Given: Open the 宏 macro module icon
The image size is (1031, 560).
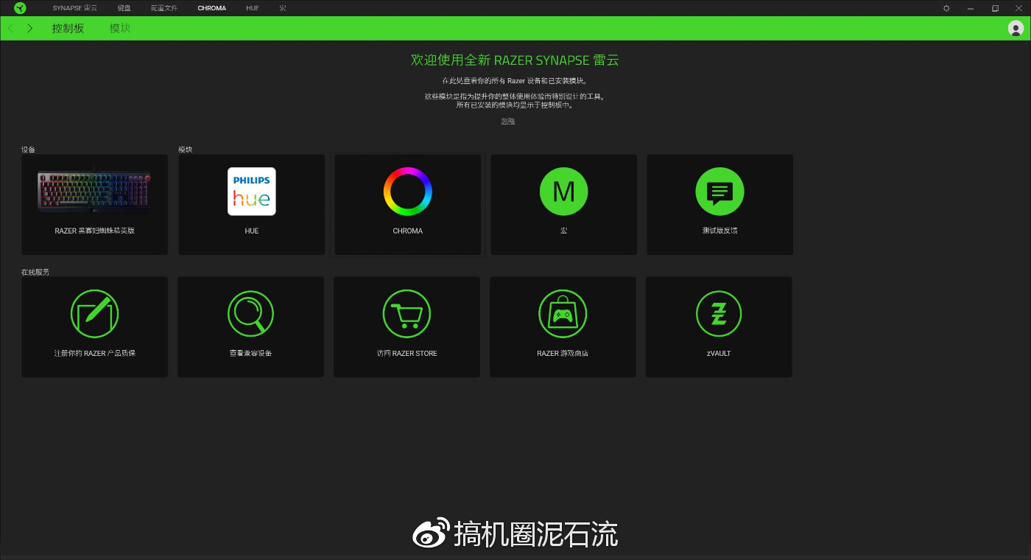Looking at the screenshot, I should (563, 192).
